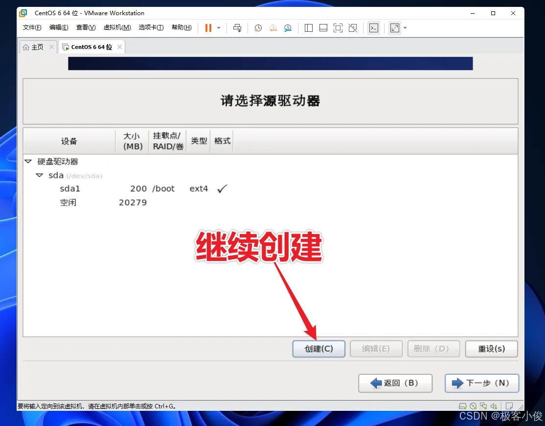The image size is (545, 426).
Task: Click the 创建(C) button
Action: (x=318, y=349)
